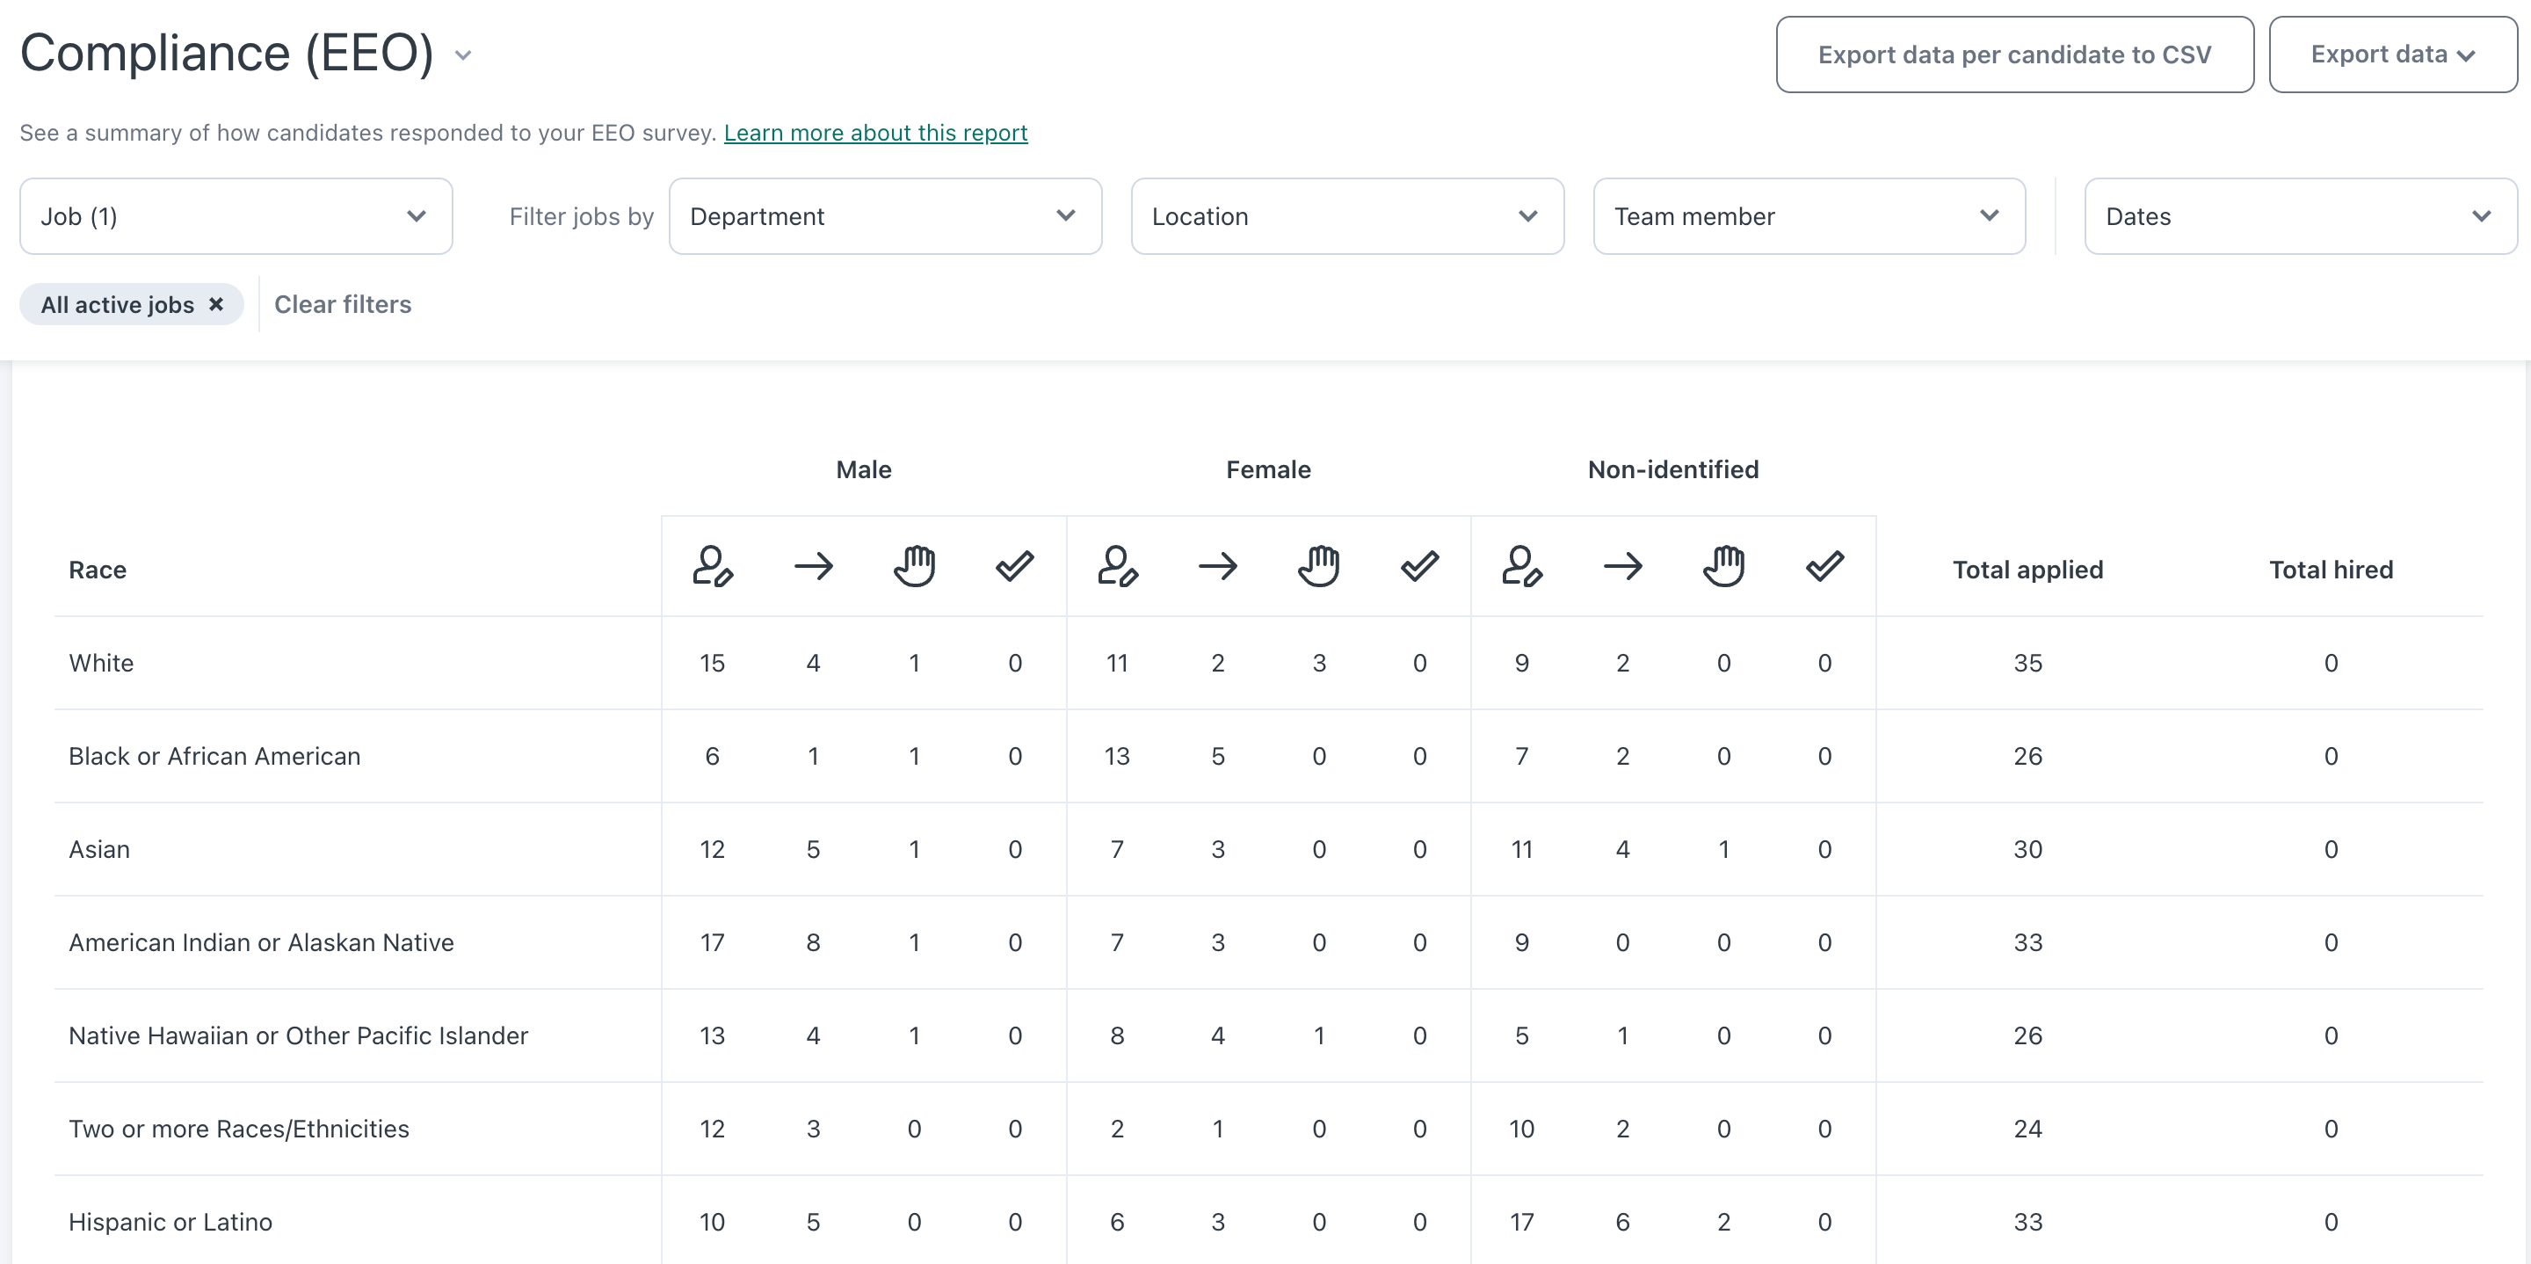Click the Non-identified moved-forward arrow icon
Screen dimensions: 2531x1264
(x=1623, y=566)
